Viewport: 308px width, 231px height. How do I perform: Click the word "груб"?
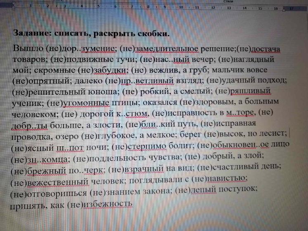[x=199, y=70]
